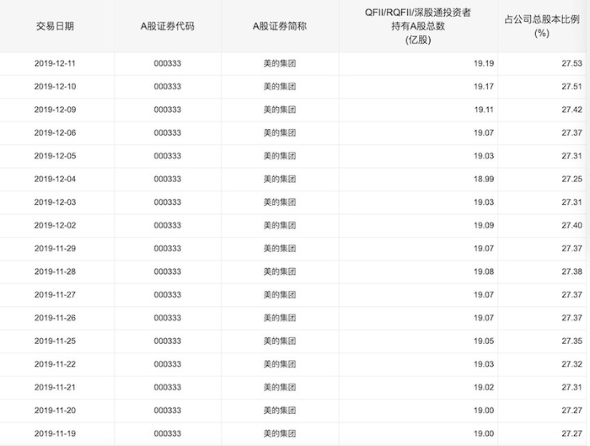This screenshot has width=590, height=446.
Task: Click the 交易日期 column header
Action: pos(55,26)
